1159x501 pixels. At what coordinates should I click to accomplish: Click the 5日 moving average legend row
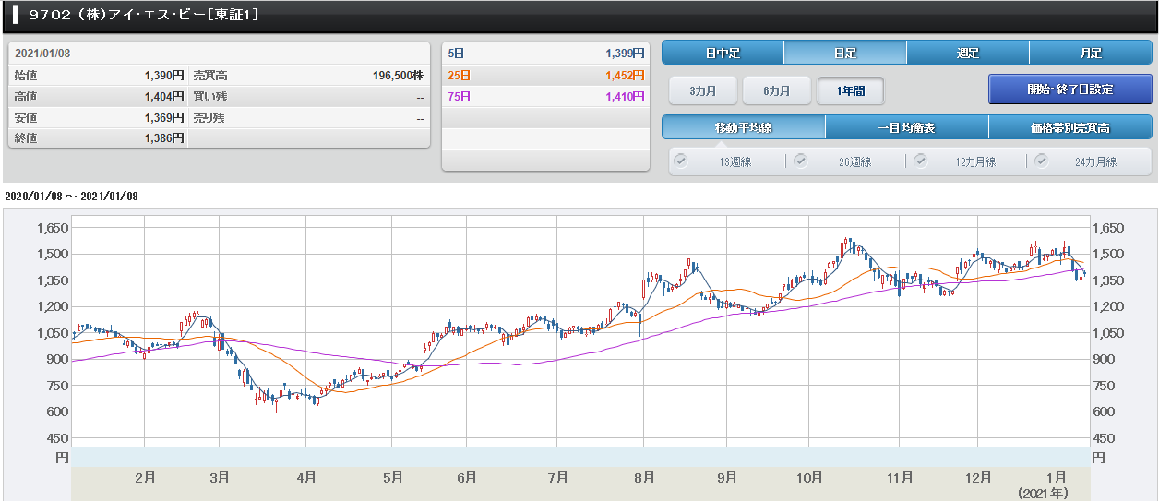(544, 54)
